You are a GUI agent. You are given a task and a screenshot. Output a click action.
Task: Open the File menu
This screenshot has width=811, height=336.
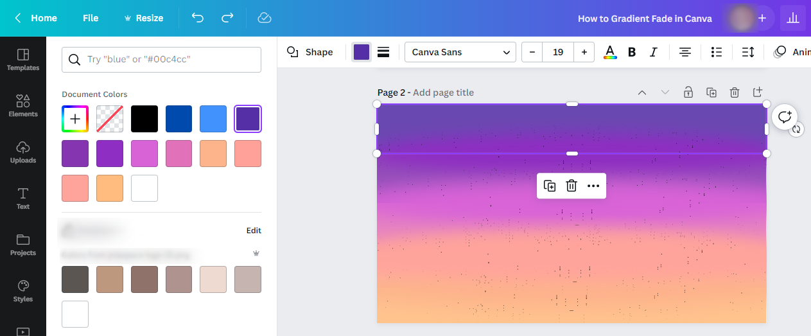91,18
